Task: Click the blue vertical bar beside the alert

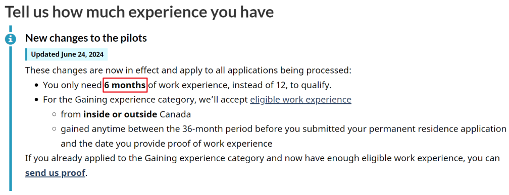Action: [x=11, y=108]
